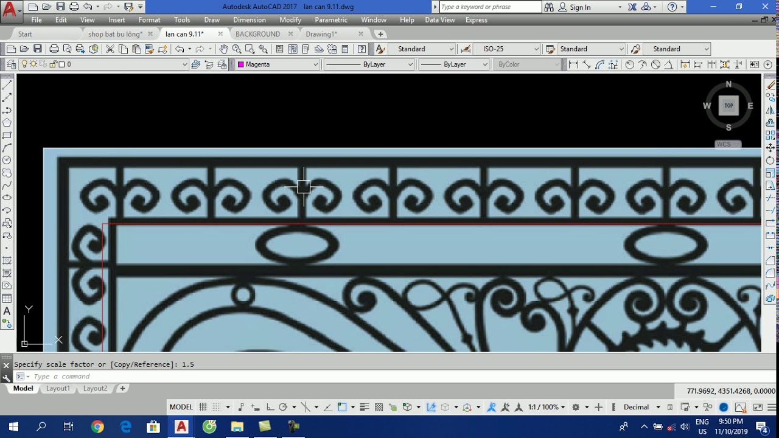Open the Modify menu
Screen dimensions: 779x438
(x=290, y=20)
